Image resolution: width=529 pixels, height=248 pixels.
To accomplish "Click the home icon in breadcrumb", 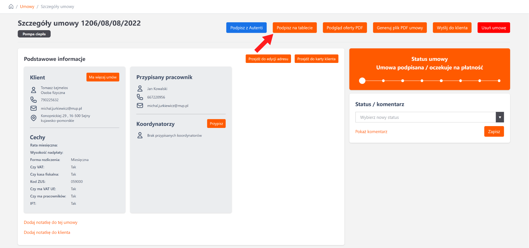I will click(x=11, y=7).
